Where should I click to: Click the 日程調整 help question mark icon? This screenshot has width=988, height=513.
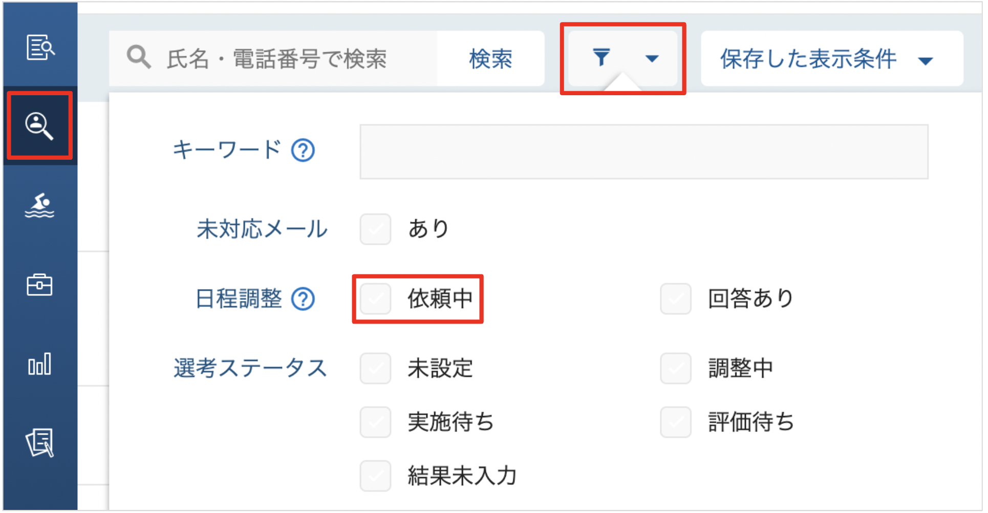point(303,299)
